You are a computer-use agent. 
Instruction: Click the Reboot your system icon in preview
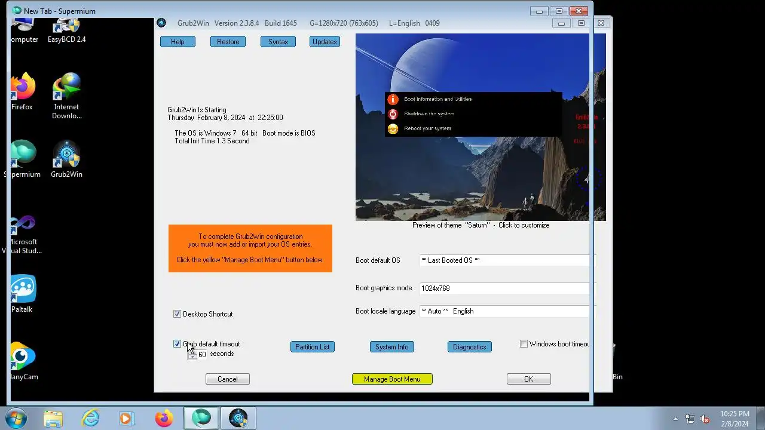(393, 129)
